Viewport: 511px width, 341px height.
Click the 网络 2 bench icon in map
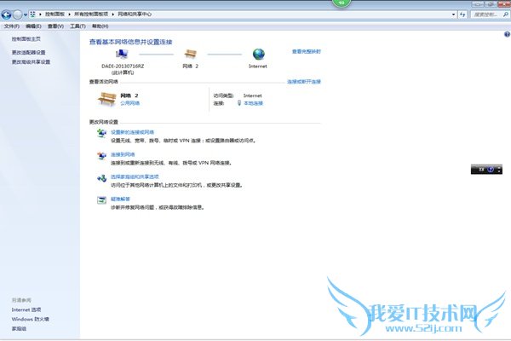point(190,55)
